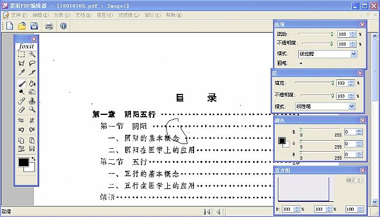This screenshot has width=380, height=217.
Task: Click the flip vertical arrows tool
Action: coord(32,120)
